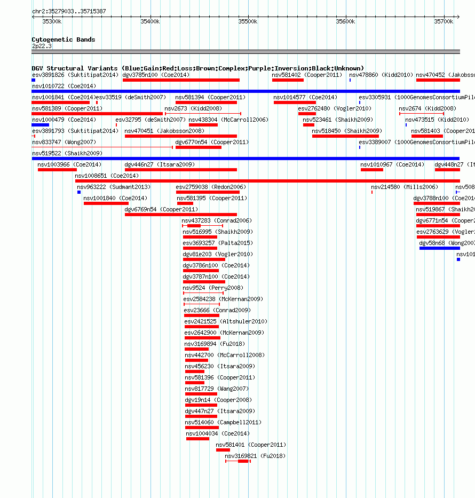Click the 35500k ruler tick label
Viewport: 475px width, 498px height.
tap(248, 21)
